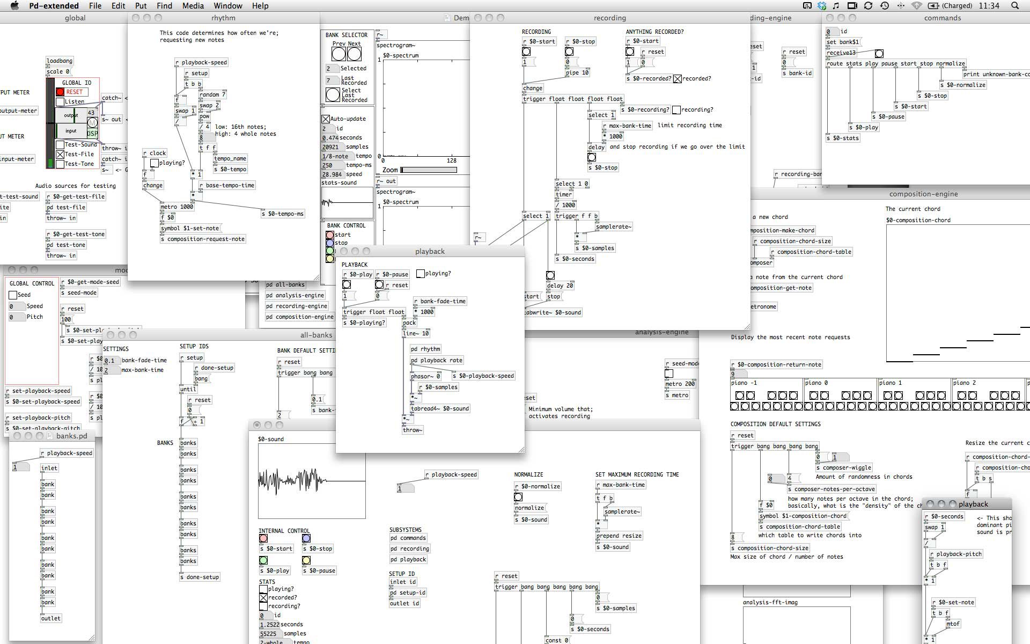The width and height of the screenshot is (1030, 644).
Task: Click the Prev bank bang button
Action: click(339, 54)
